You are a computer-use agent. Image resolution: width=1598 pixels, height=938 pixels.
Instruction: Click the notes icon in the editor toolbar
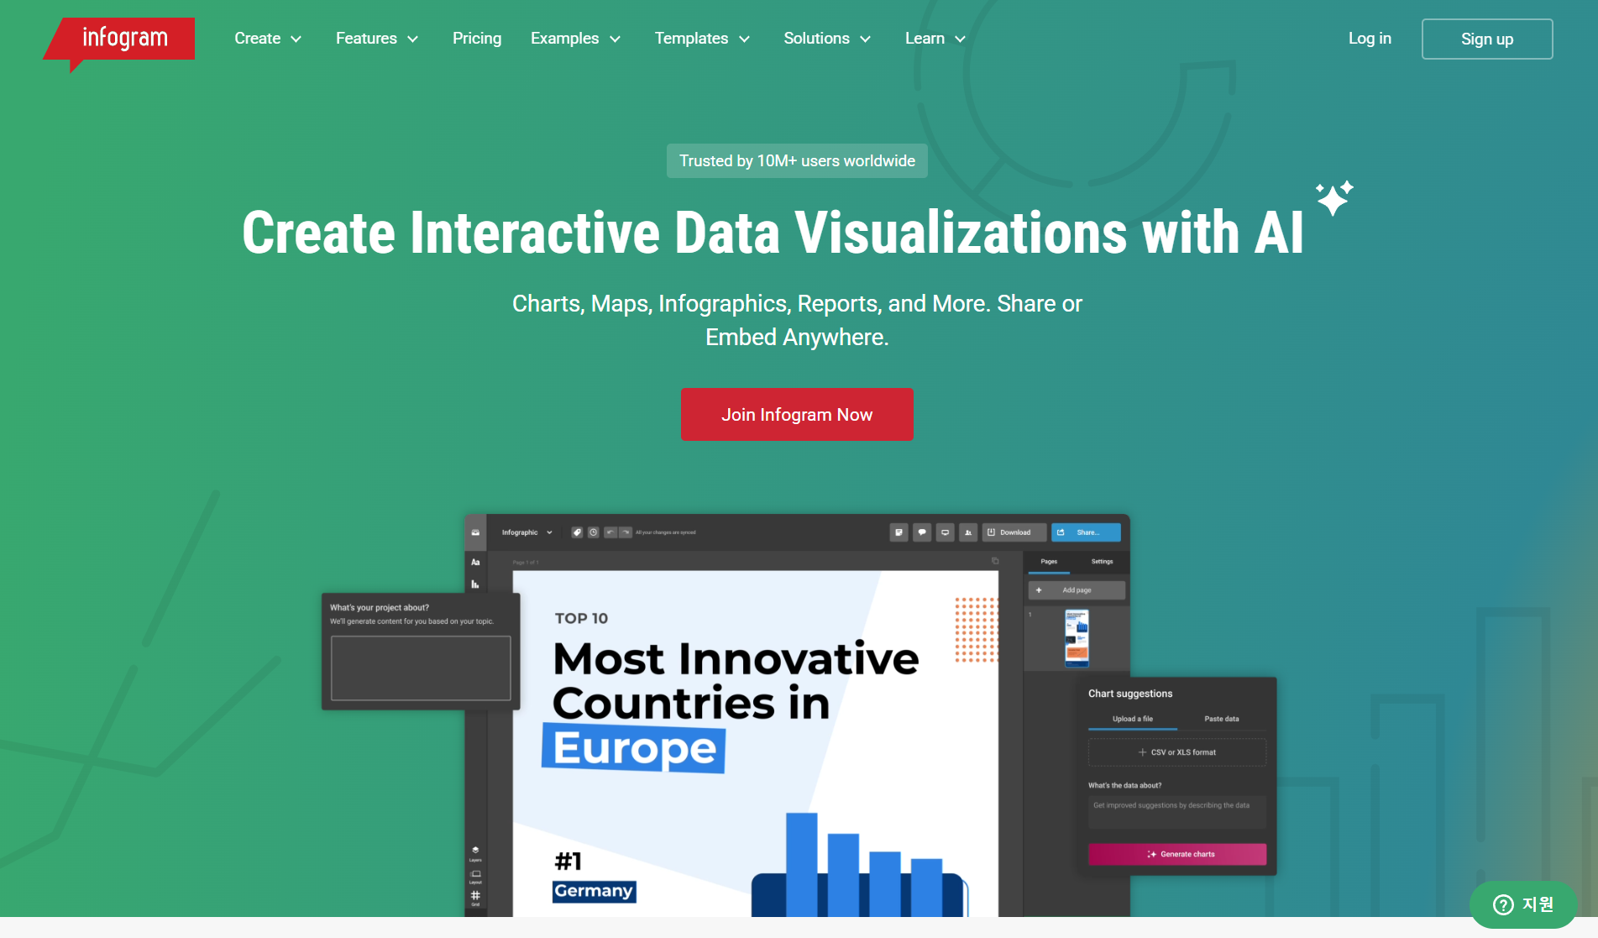899,532
